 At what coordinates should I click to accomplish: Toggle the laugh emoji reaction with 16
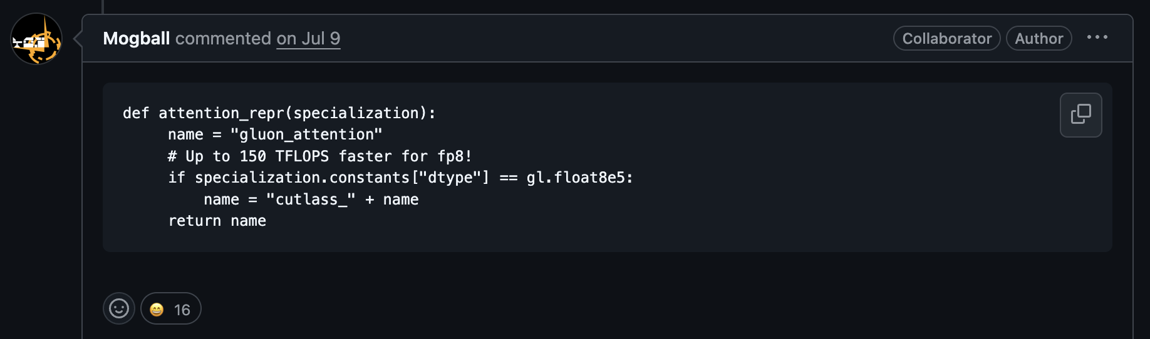click(170, 309)
